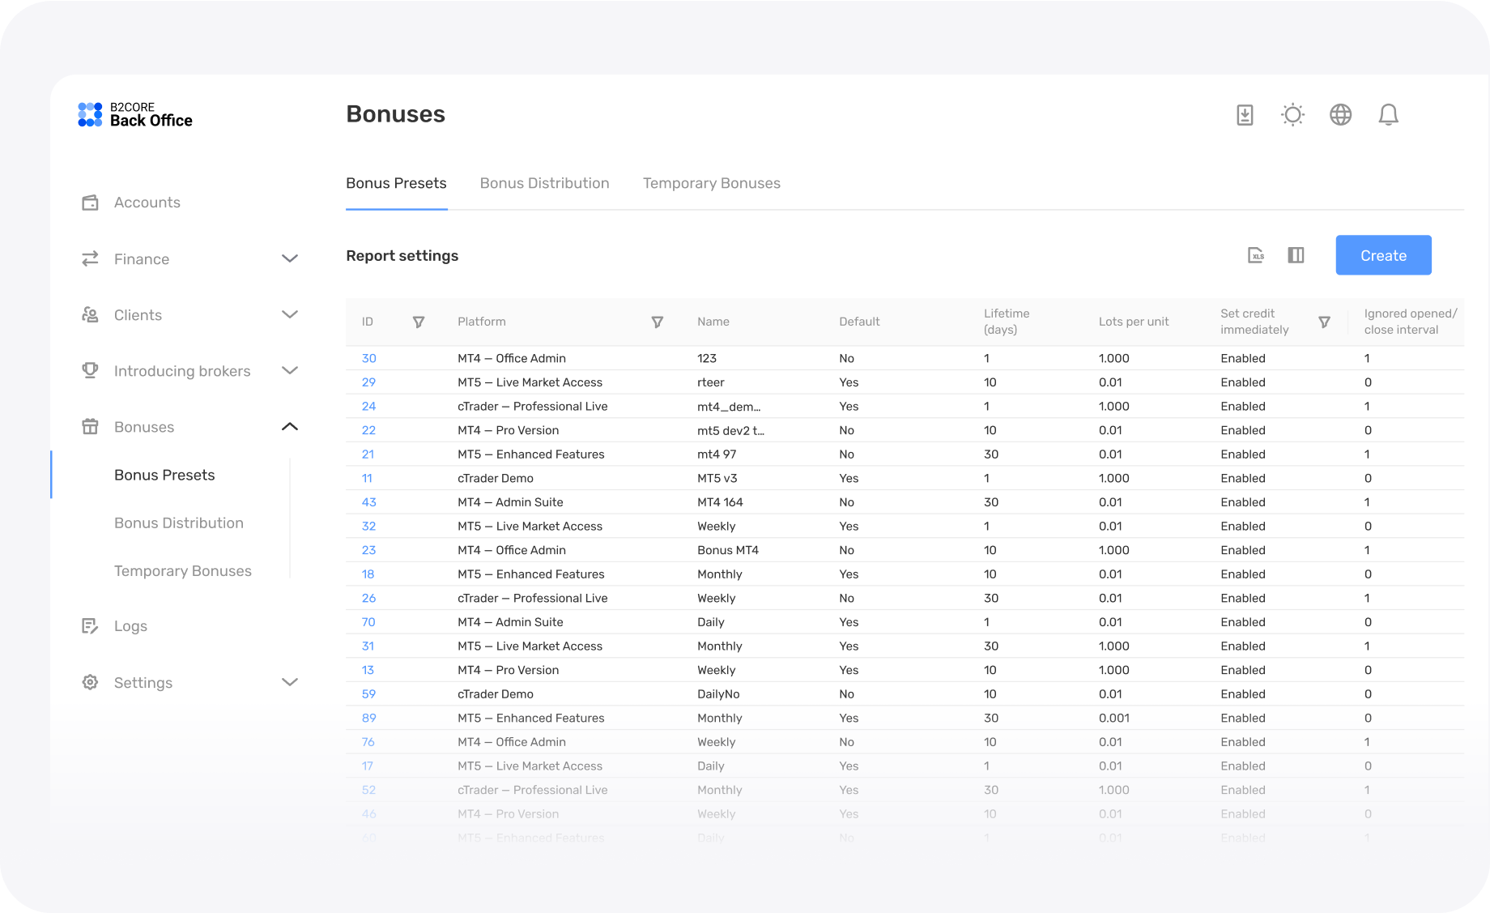The image size is (1490, 913).
Task: Click the Default column header
Action: [859, 322]
